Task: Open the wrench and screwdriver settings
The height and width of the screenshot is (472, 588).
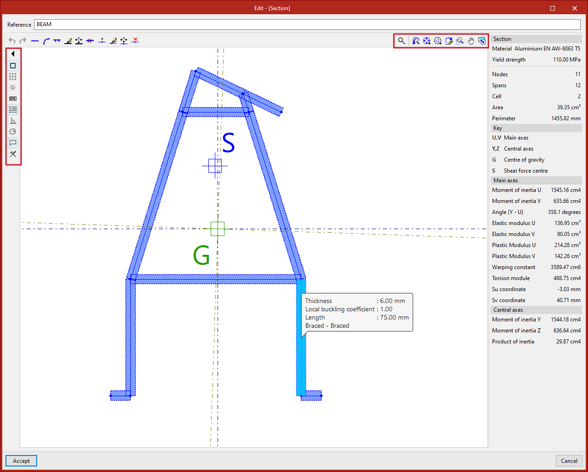Action: pos(13,154)
